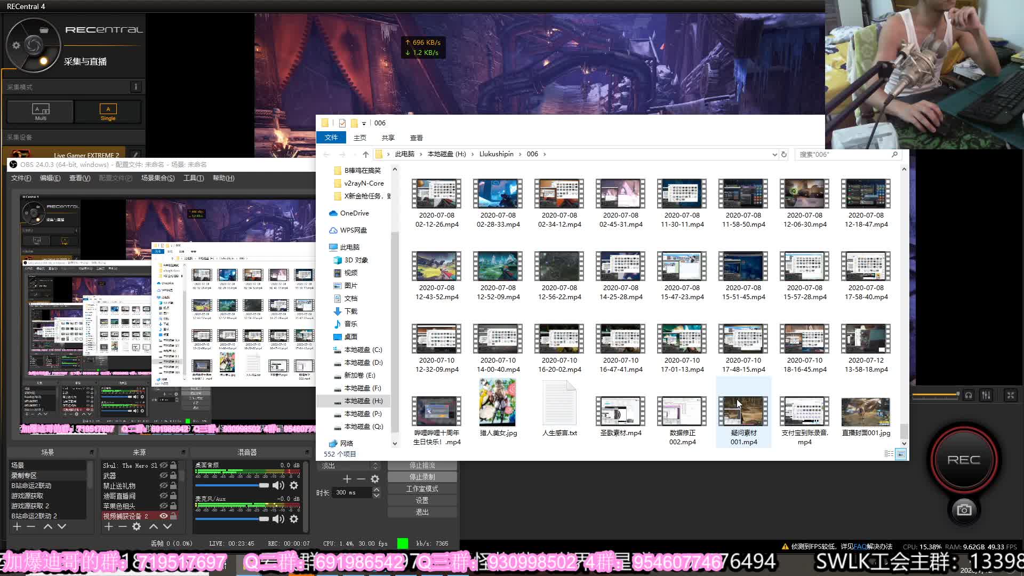Screen dimensions: 1024x576
Task: Expand the address bar history dropdown
Action: click(x=774, y=154)
